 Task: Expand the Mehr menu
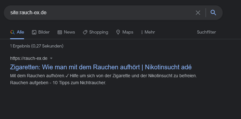(x=148, y=32)
